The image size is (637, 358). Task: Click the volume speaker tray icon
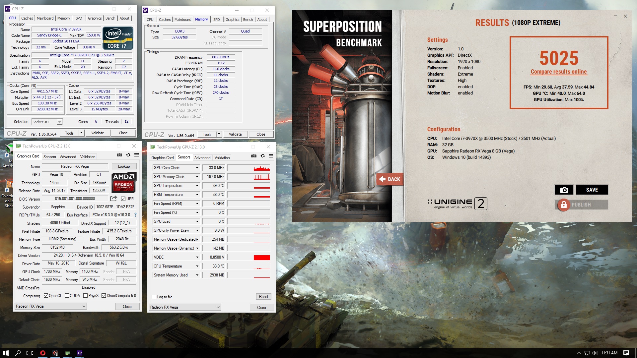tap(595, 353)
